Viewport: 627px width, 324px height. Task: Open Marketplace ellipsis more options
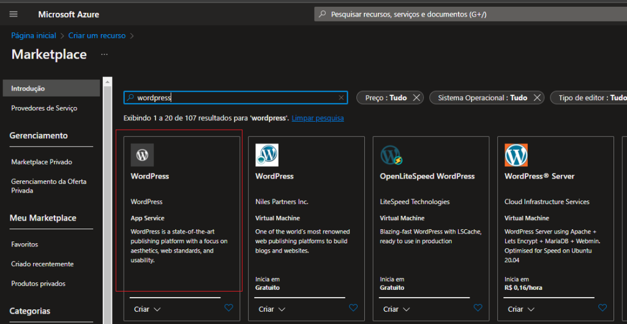pyautogui.click(x=104, y=54)
